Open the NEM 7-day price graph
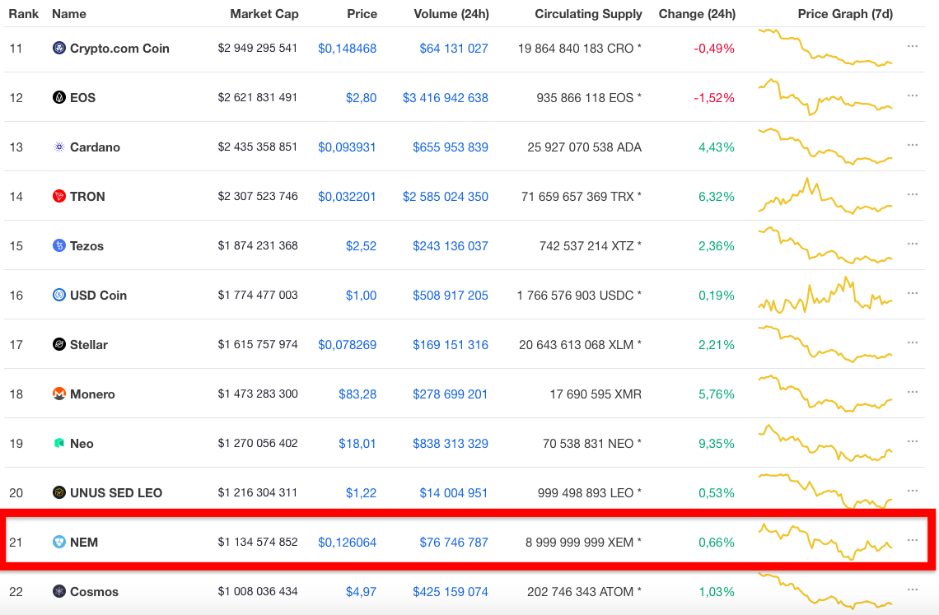Screen dimensions: 939x615 click(825, 542)
